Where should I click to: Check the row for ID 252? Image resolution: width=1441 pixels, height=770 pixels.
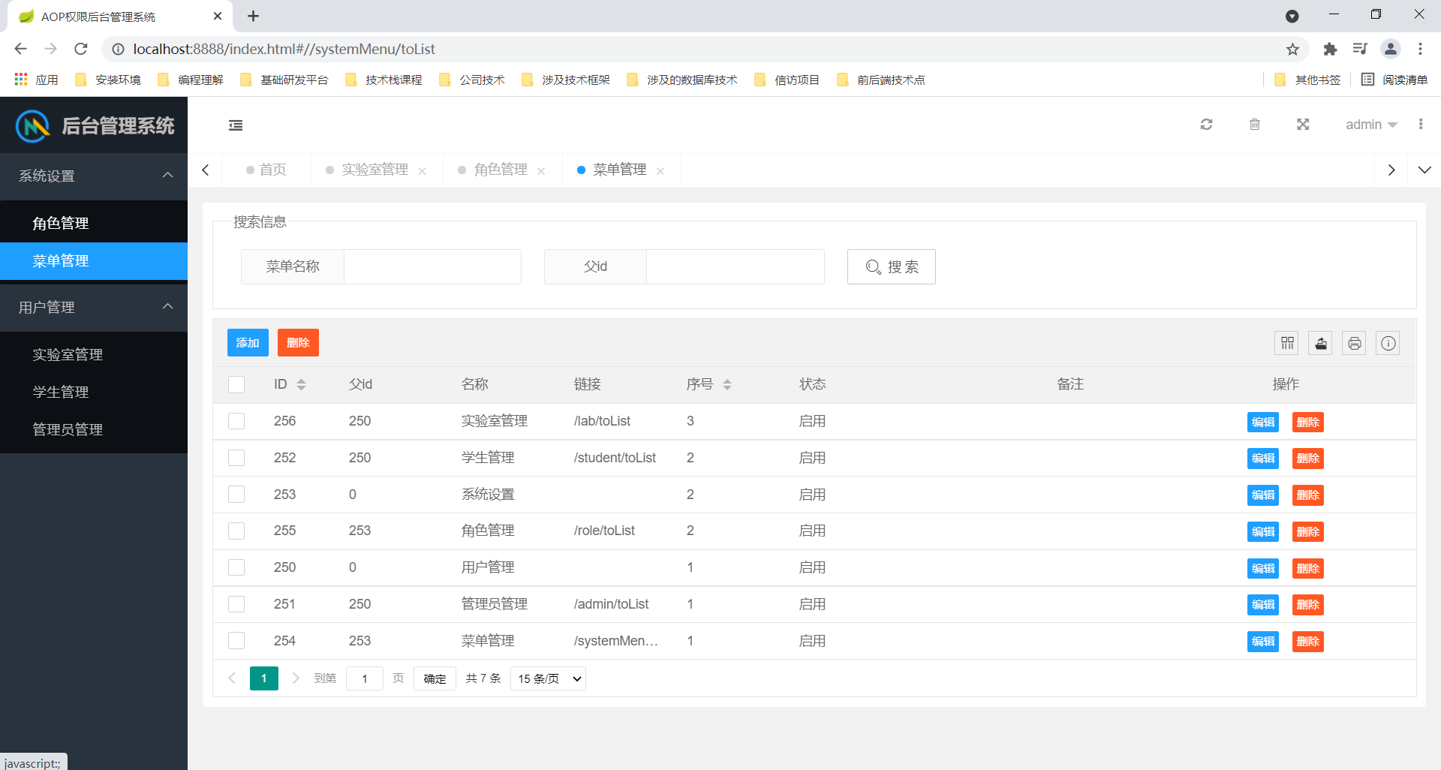236,458
